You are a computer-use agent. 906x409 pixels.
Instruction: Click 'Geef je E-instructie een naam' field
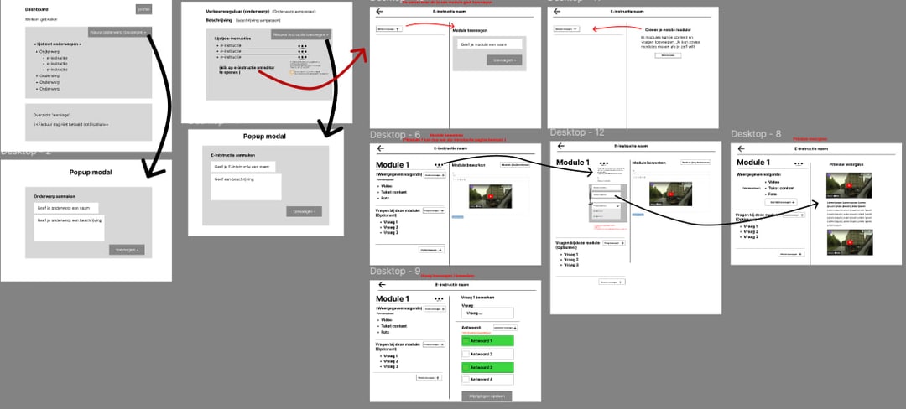point(243,167)
